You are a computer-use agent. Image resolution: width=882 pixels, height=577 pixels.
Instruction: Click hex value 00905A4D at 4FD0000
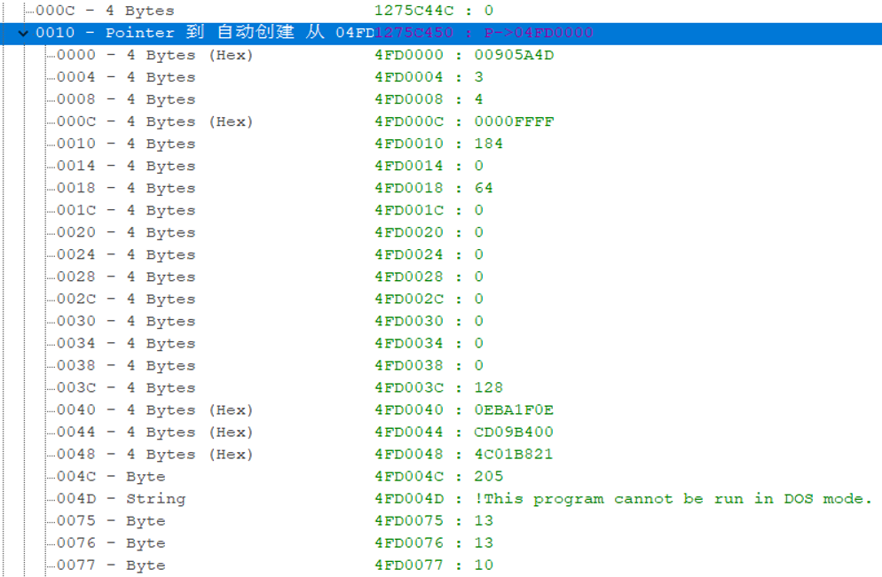coord(514,56)
